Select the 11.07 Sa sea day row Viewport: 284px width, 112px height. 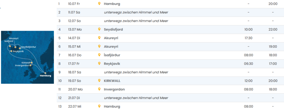170,12
